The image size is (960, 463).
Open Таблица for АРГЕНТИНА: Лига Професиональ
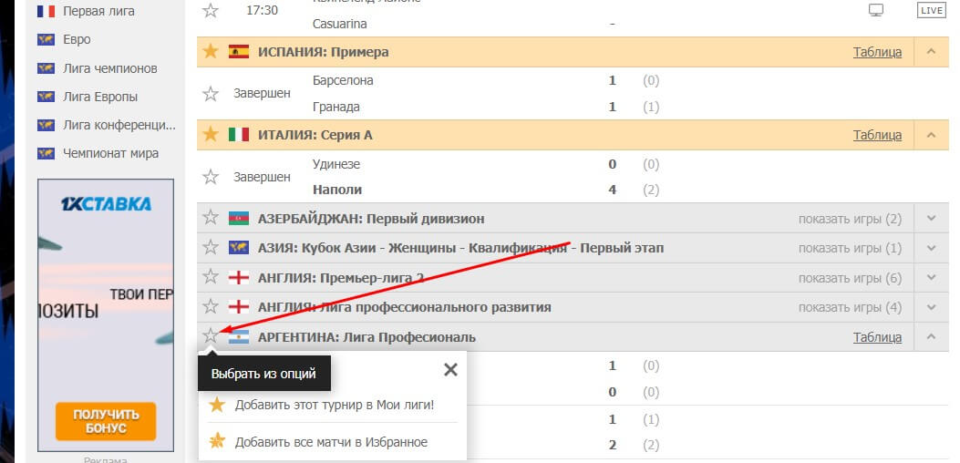pos(877,337)
